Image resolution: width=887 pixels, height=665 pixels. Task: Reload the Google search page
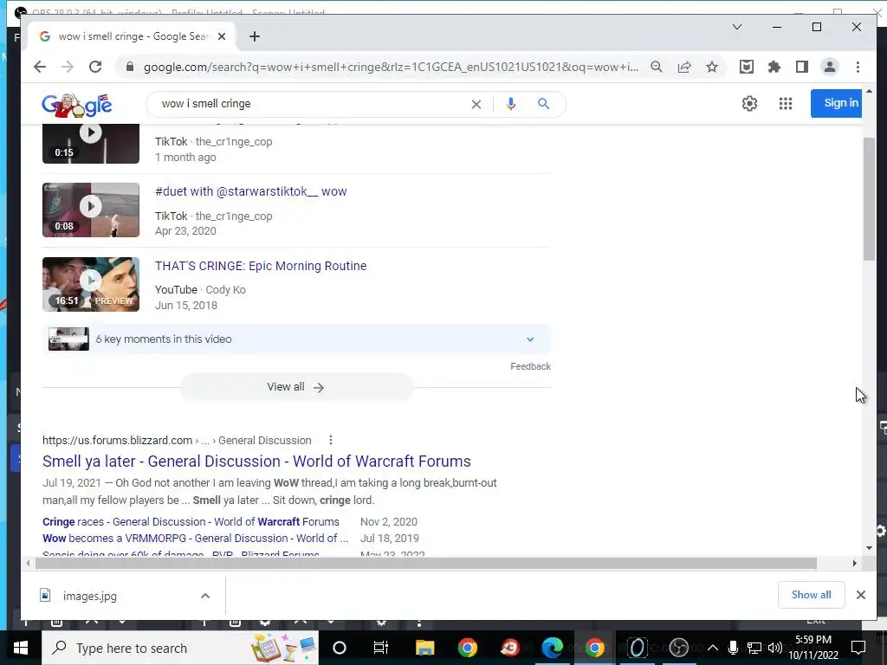[x=95, y=67]
